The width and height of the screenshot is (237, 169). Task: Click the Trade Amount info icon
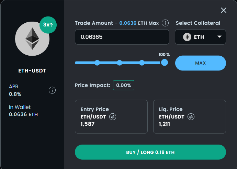click(x=165, y=23)
